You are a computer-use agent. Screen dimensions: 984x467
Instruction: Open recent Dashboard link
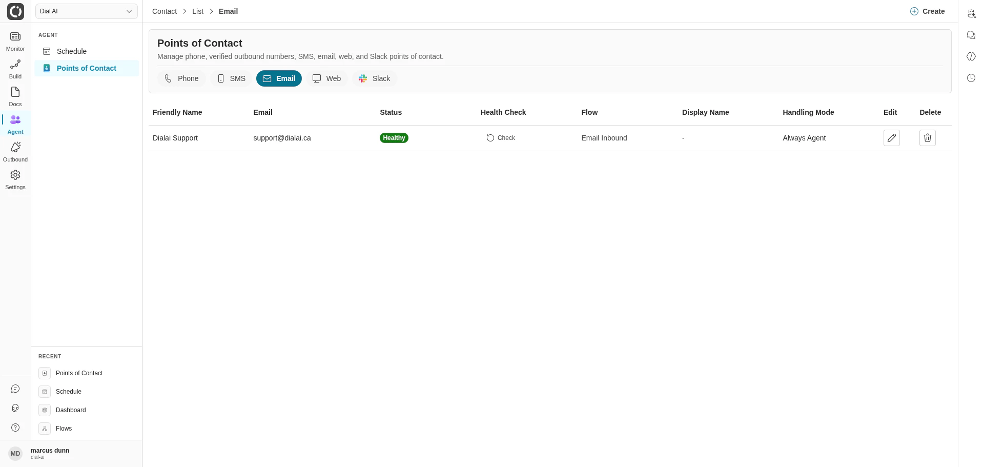pos(71,410)
